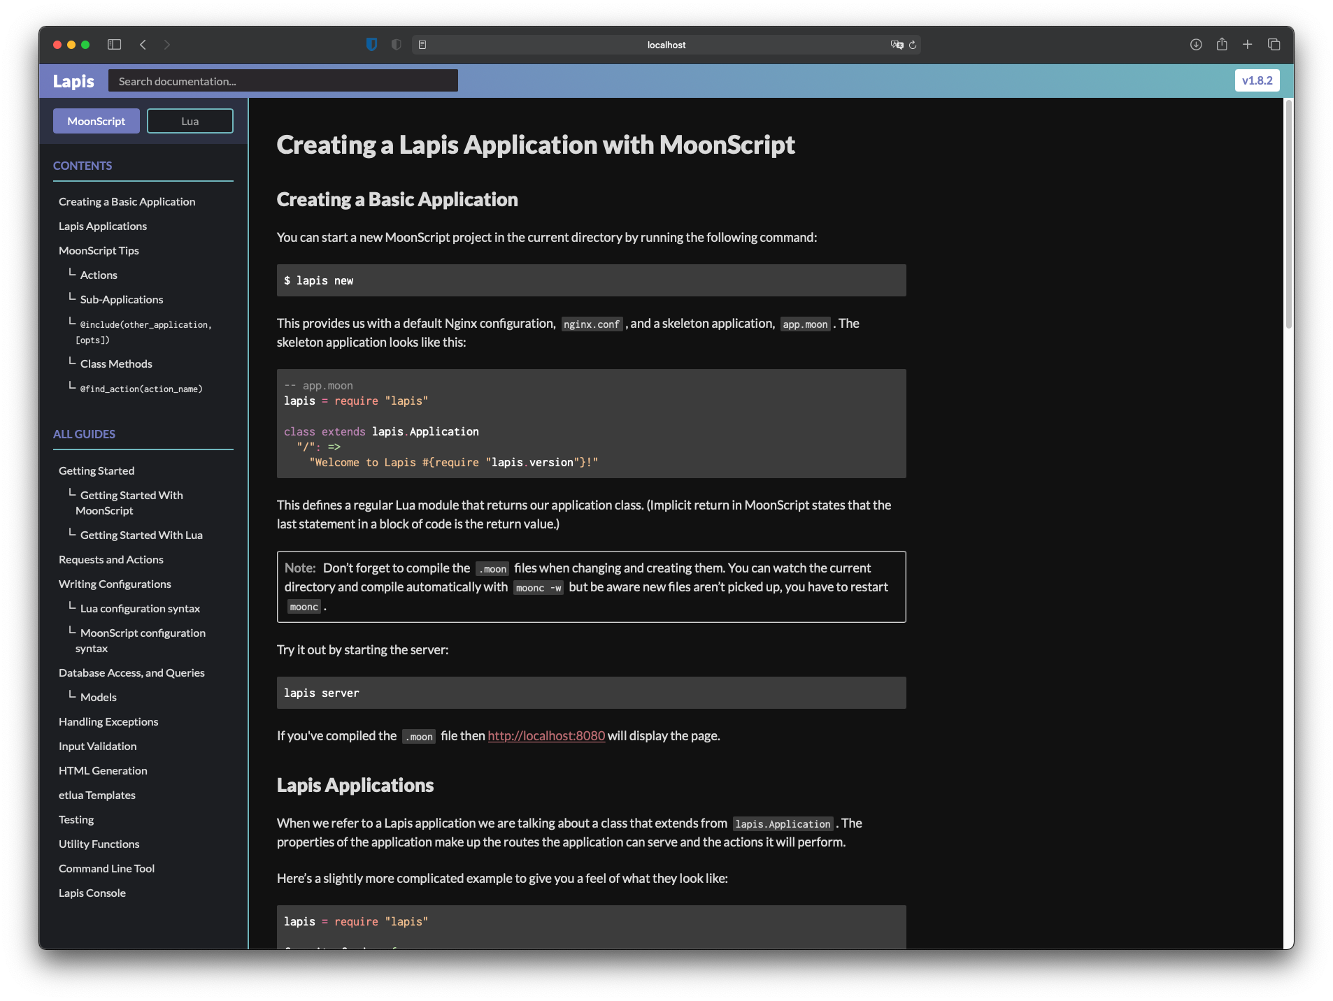1333x1001 pixels.
Task: Click the Search documentation field
Action: pyautogui.click(x=283, y=81)
